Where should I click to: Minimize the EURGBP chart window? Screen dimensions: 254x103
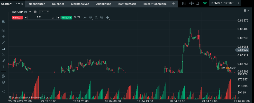(245, 11)
